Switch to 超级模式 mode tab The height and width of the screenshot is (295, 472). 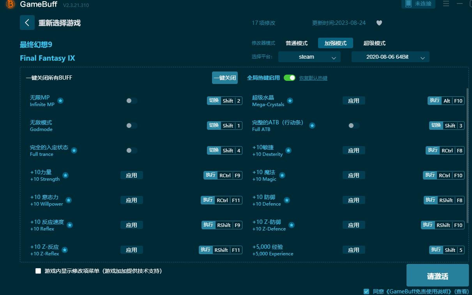[x=374, y=43]
